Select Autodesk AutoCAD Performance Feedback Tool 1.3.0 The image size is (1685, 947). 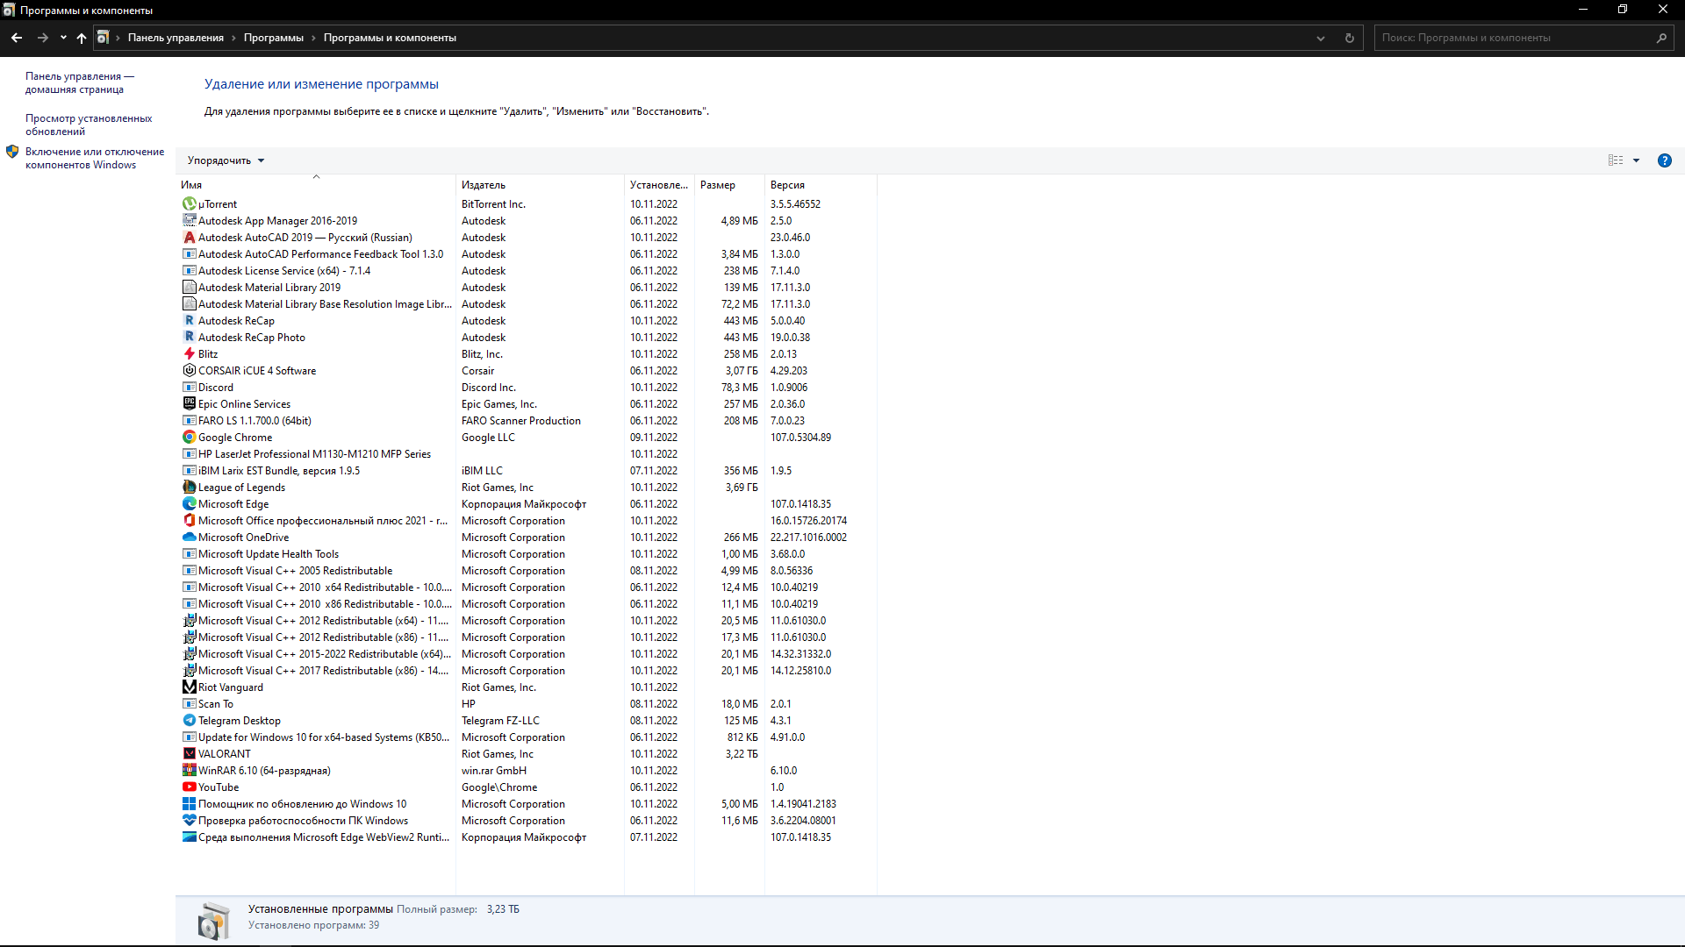tap(527, 253)
